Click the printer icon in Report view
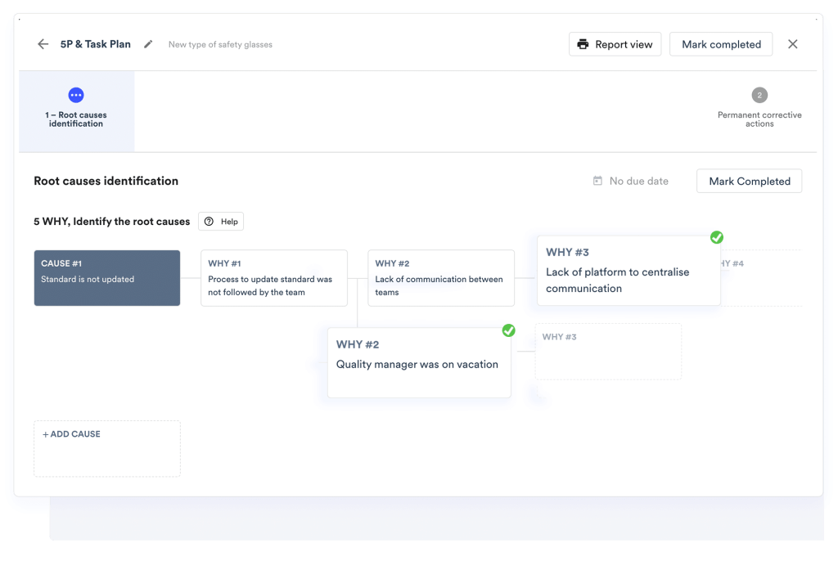The width and height of the screenshot is (838, 561). tap(583, 44)
